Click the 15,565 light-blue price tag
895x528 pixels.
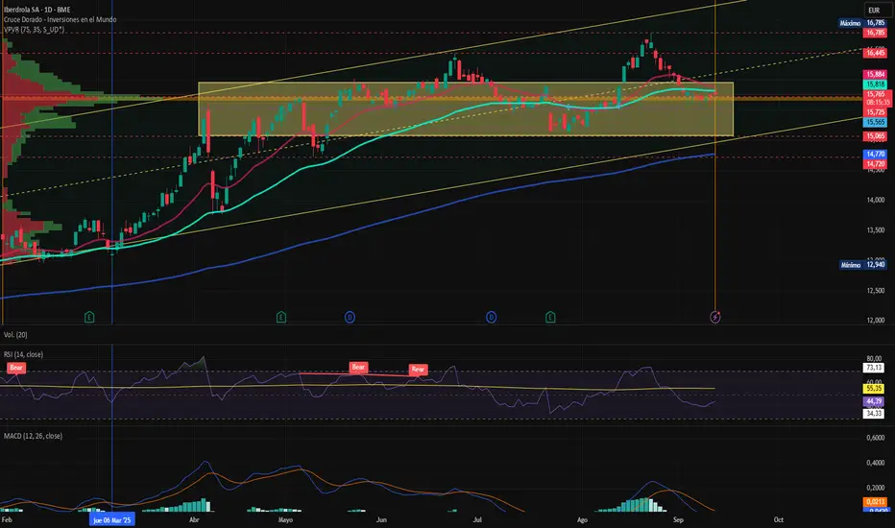(875, 122)
